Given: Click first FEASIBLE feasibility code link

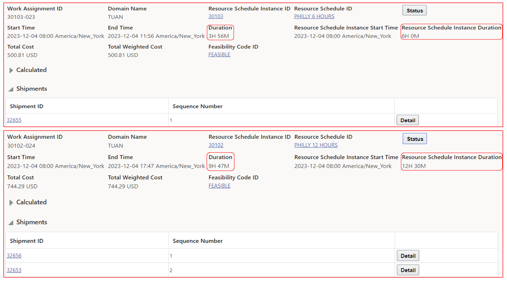Looking at the screenshot, I should 219,55.
